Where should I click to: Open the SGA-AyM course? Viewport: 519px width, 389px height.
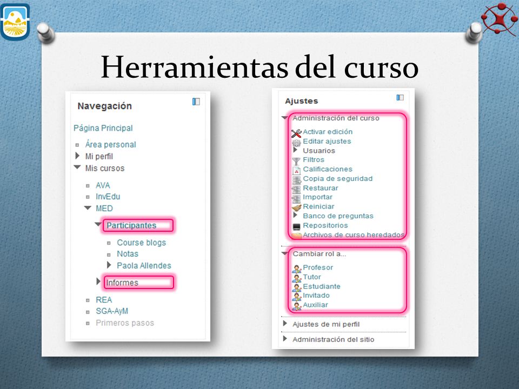point(112,311)
